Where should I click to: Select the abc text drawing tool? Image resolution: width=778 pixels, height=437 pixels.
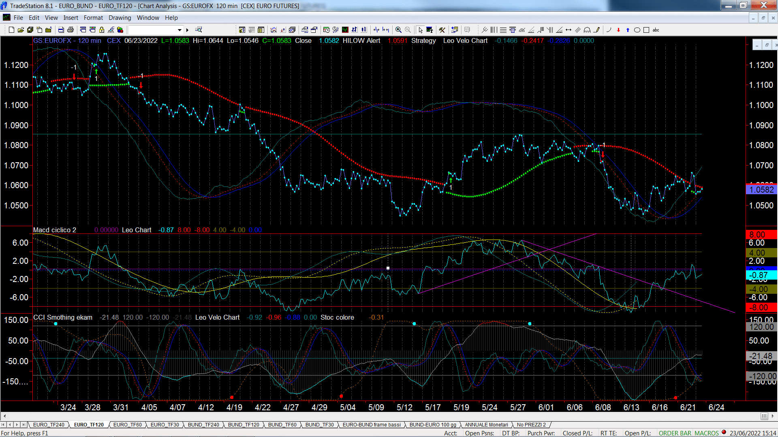(x=656, y=30)
